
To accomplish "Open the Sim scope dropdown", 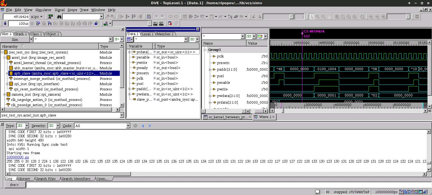I will 31,40.
